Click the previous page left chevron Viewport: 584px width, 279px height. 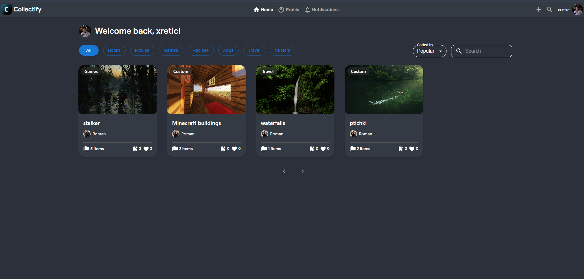click(x=284, y=171)
